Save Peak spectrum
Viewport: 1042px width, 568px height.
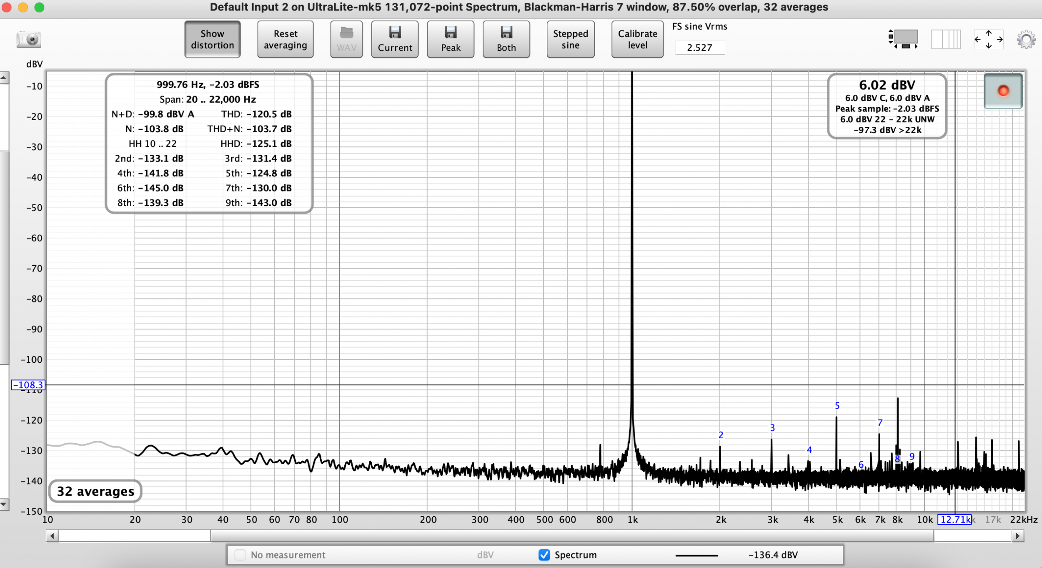click(x=451, y=39)
